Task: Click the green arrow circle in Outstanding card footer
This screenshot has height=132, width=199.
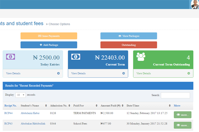Action: 189,73
